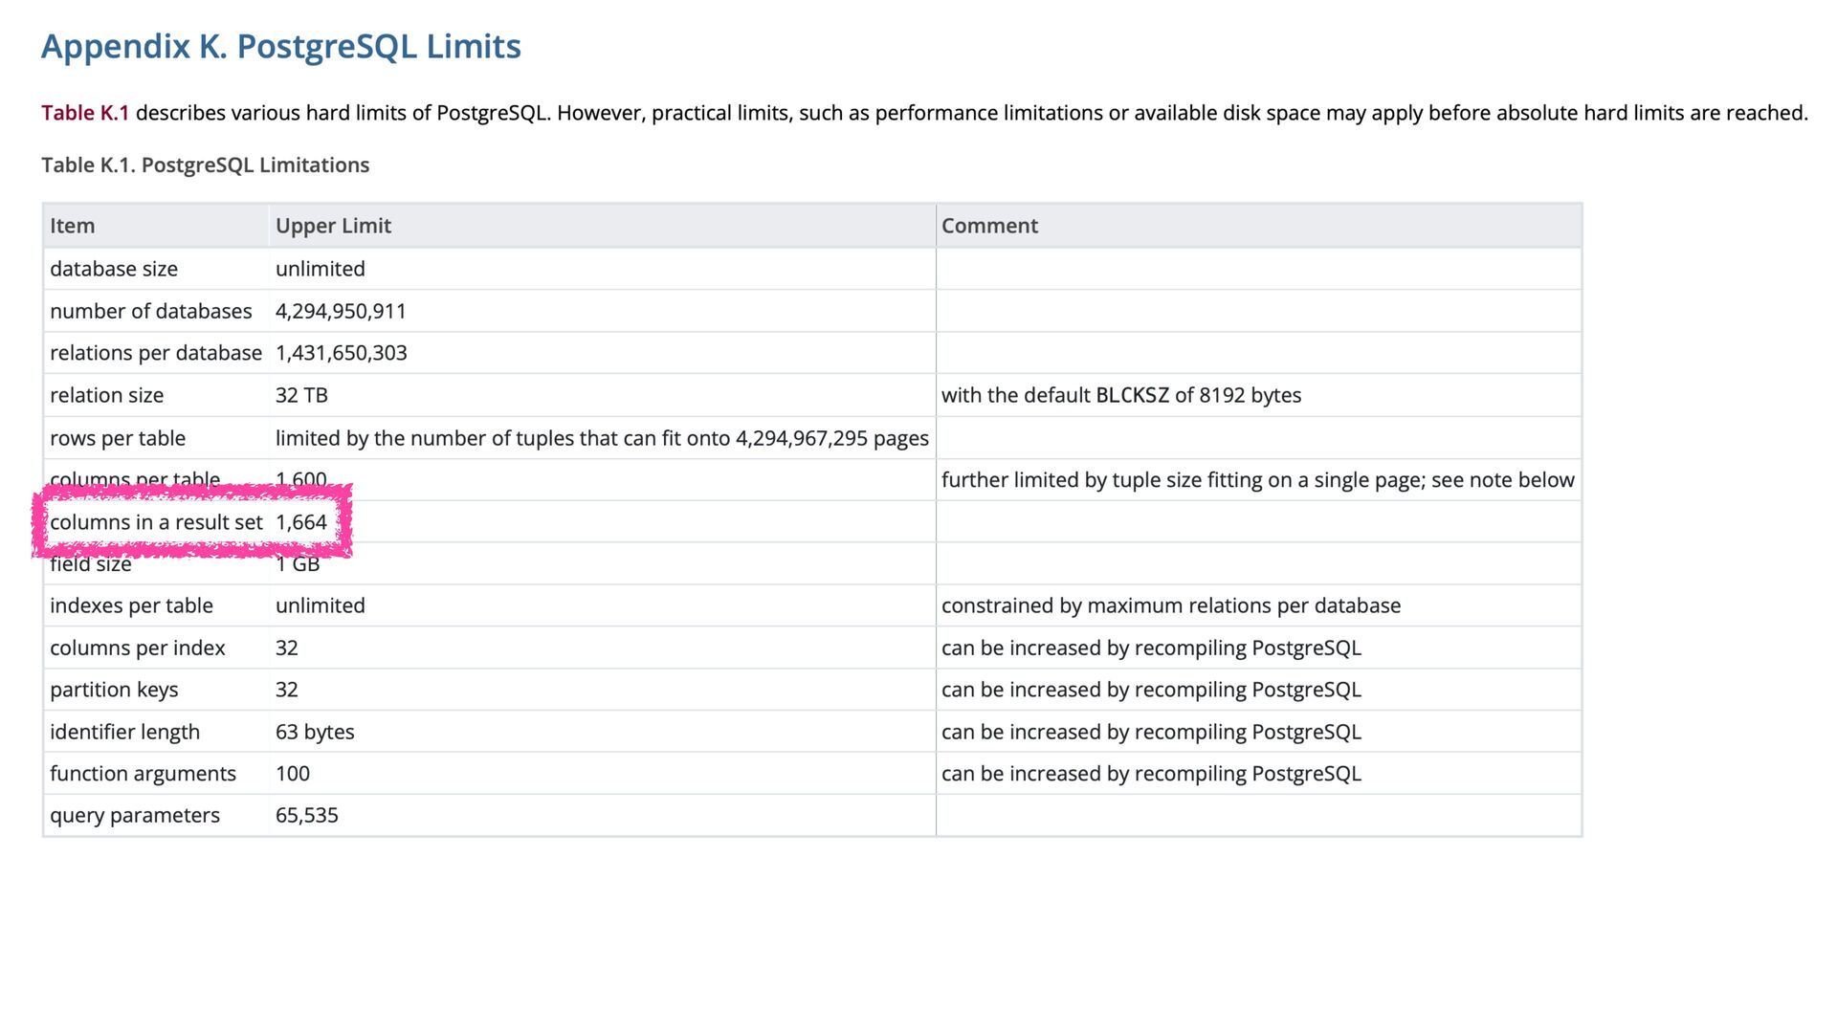Click the query parameters value 65,535

point(306,816)
